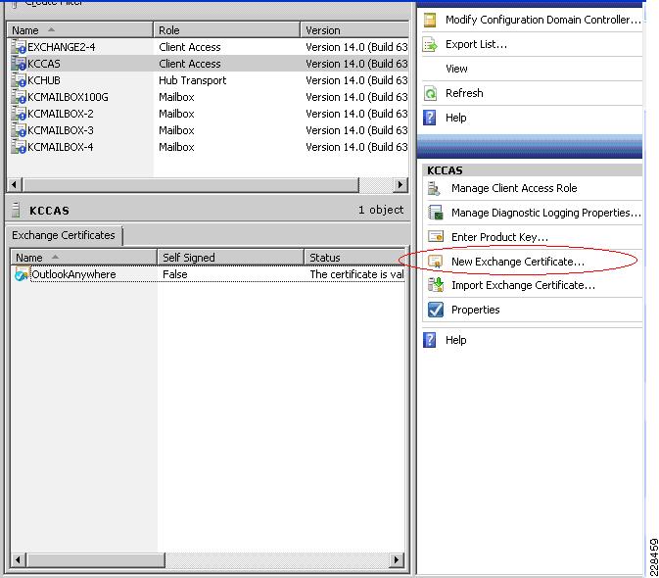The height and width of the screenshot is (578, 659).
Task: Sort servers by Name column header
Action: tap(80, 30)
